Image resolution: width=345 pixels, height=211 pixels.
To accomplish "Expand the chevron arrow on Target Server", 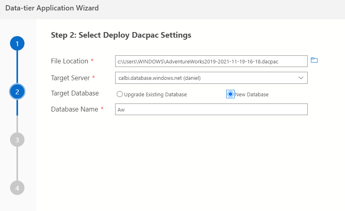I will click(x=301, y=78).
